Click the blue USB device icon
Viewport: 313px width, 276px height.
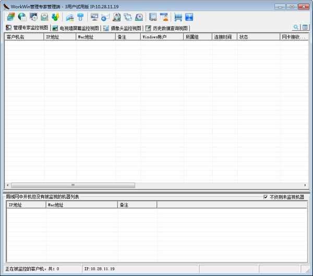coord(81,17)
